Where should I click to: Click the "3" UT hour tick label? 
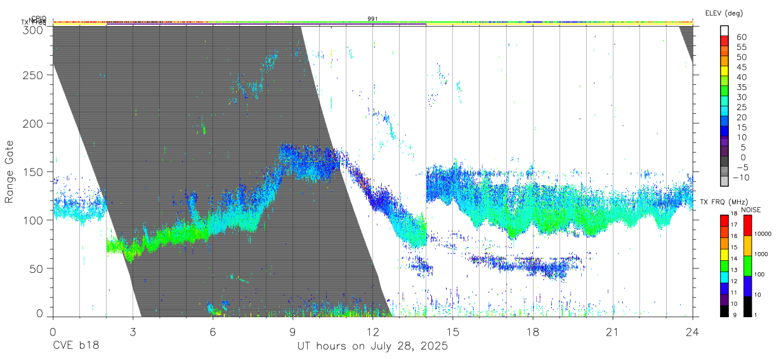pyautogui.click(x=133, y=332)
